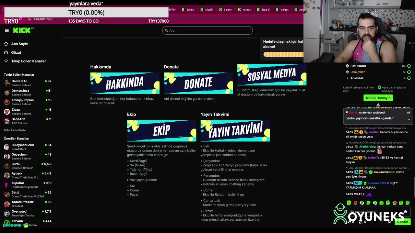
Task: Expand the pinned message chevron
Action: [409, 119]
